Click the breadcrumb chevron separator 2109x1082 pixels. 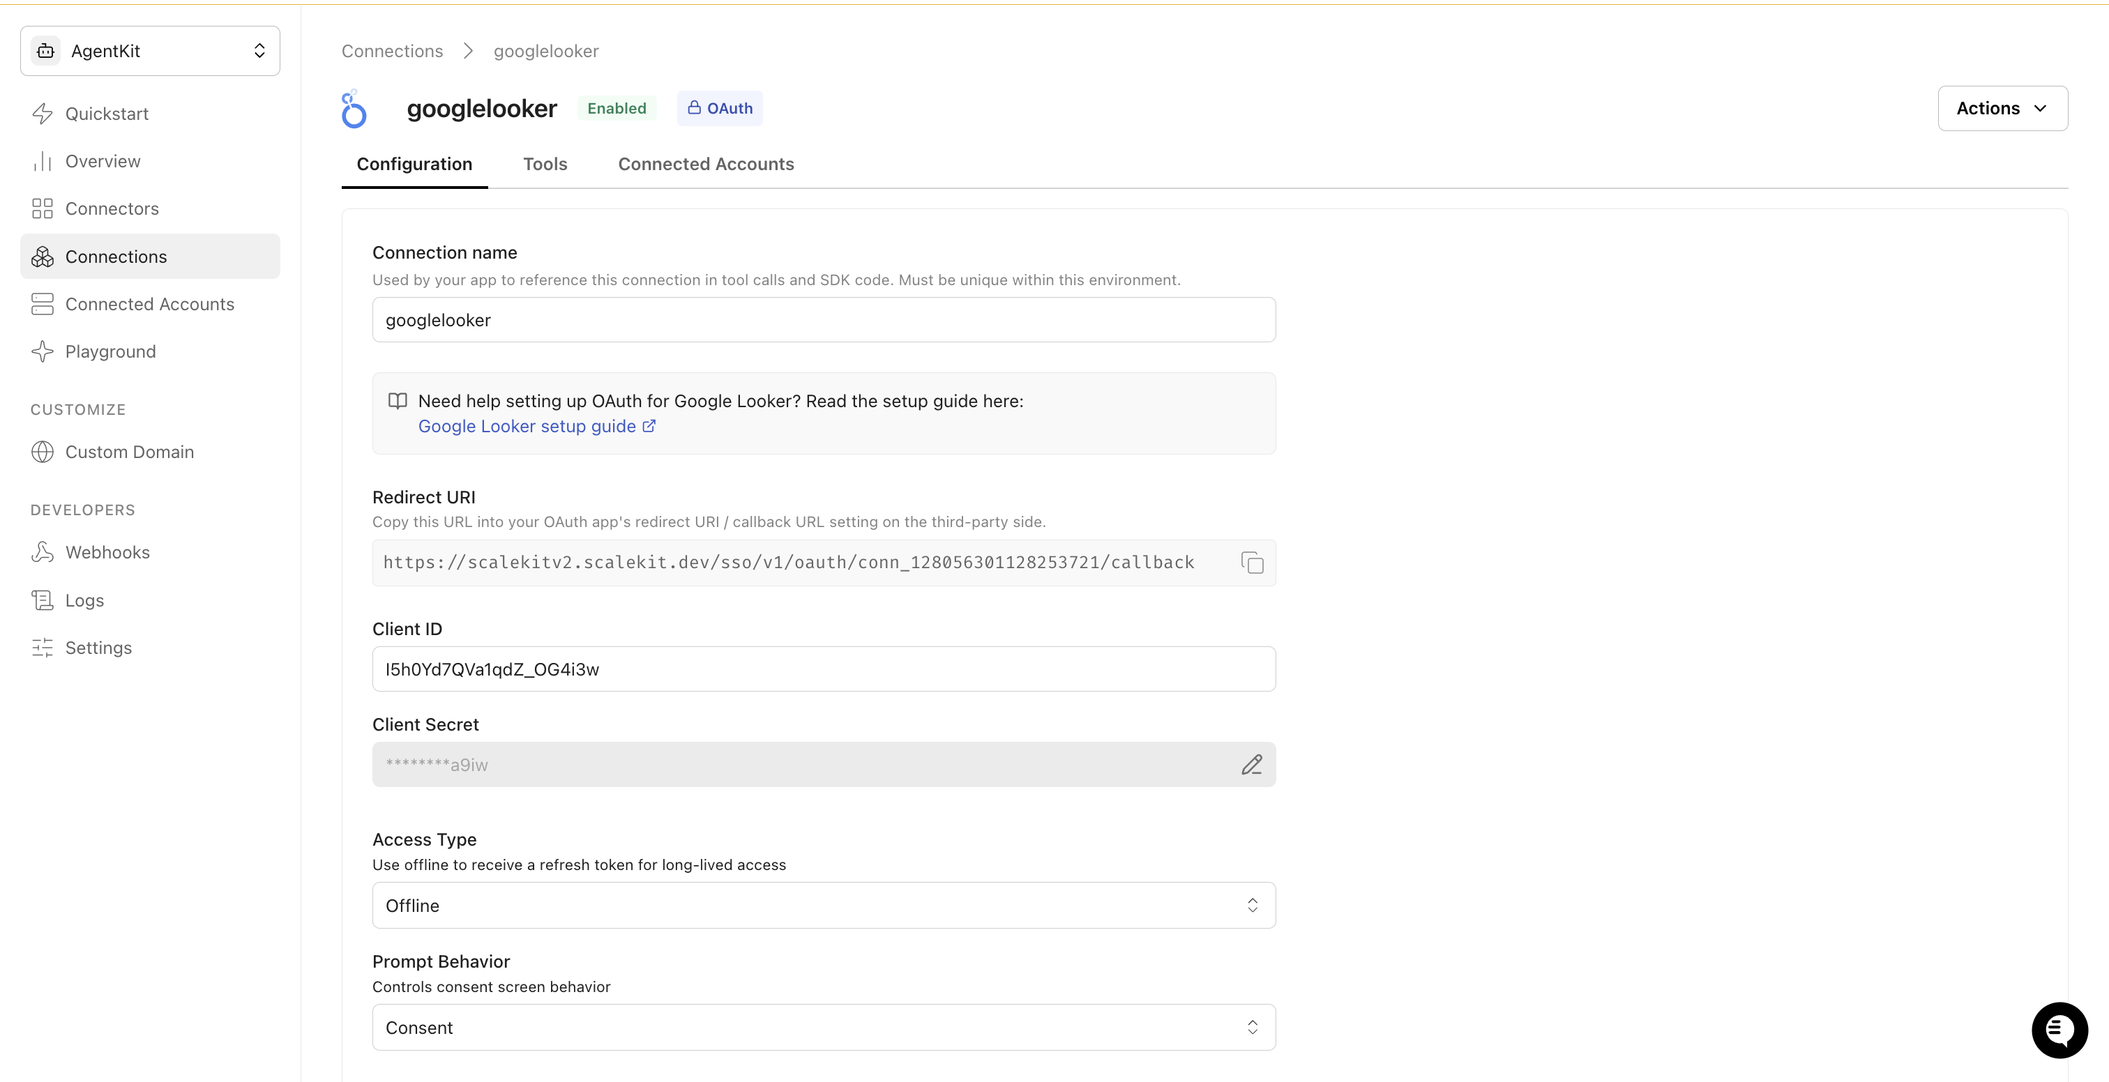[x=468, y=51]
